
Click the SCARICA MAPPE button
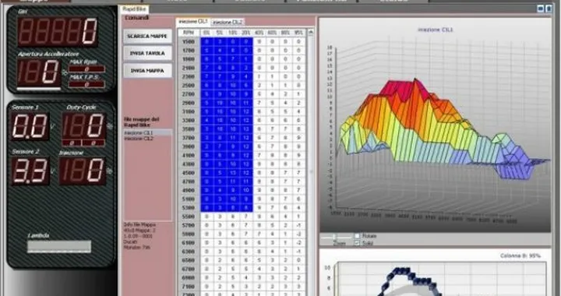(x=147, y=36)
